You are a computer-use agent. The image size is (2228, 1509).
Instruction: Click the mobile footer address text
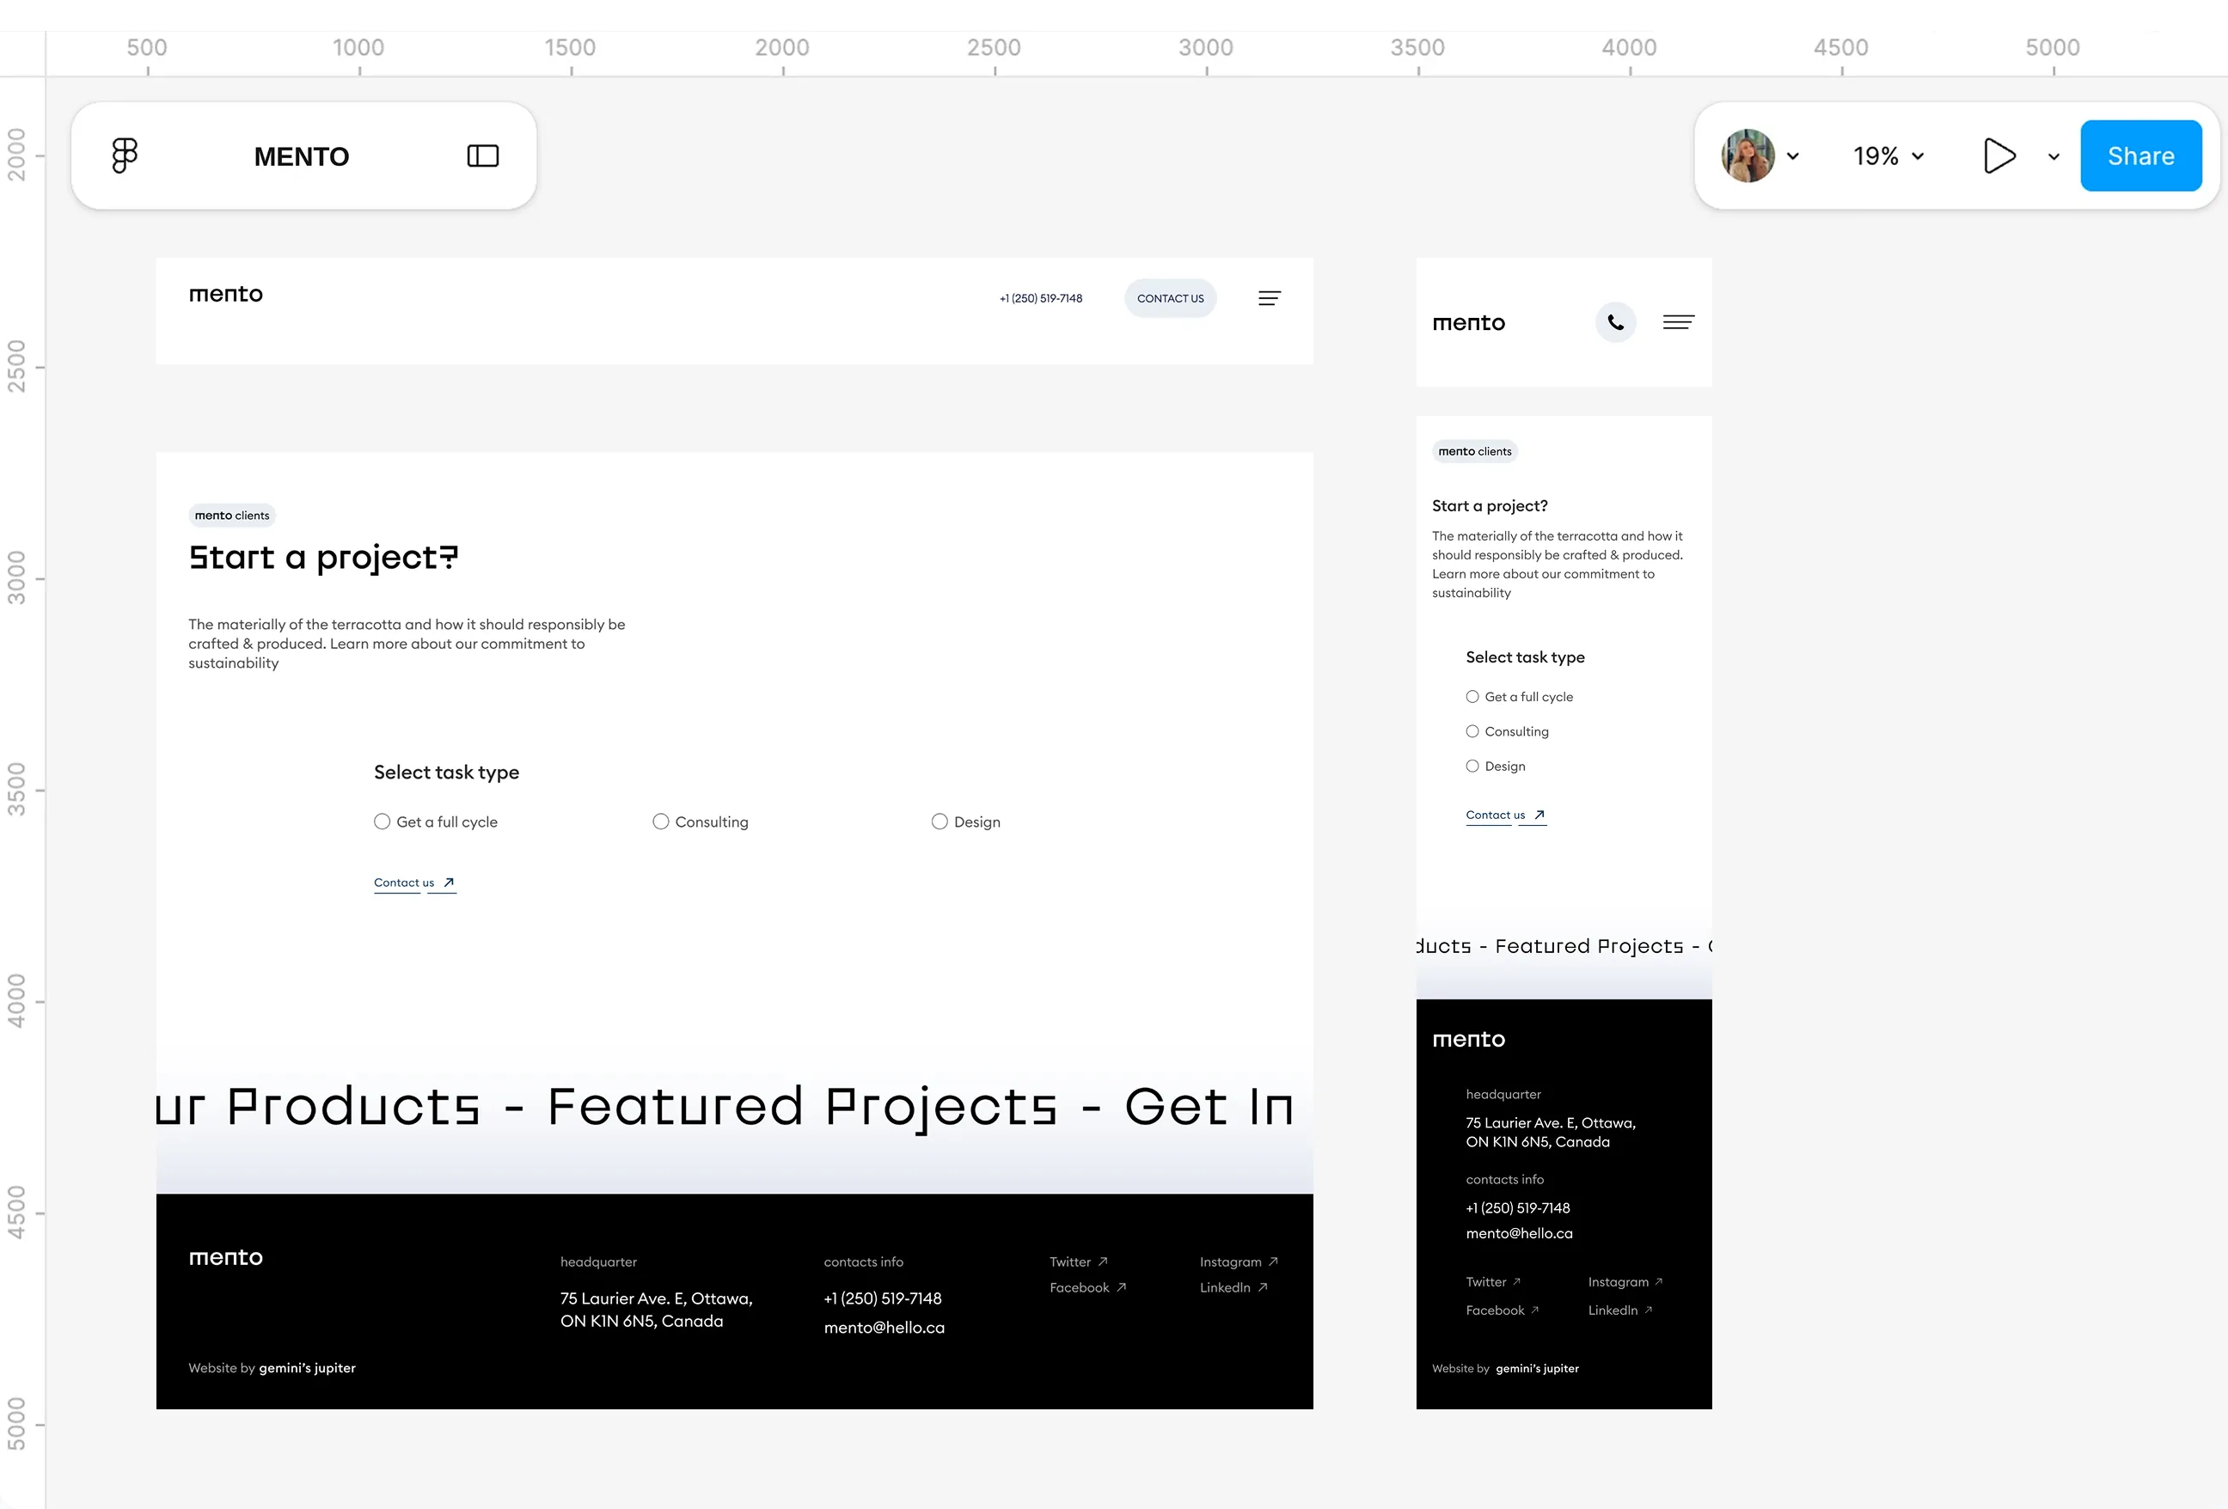pos(1550,1133)
